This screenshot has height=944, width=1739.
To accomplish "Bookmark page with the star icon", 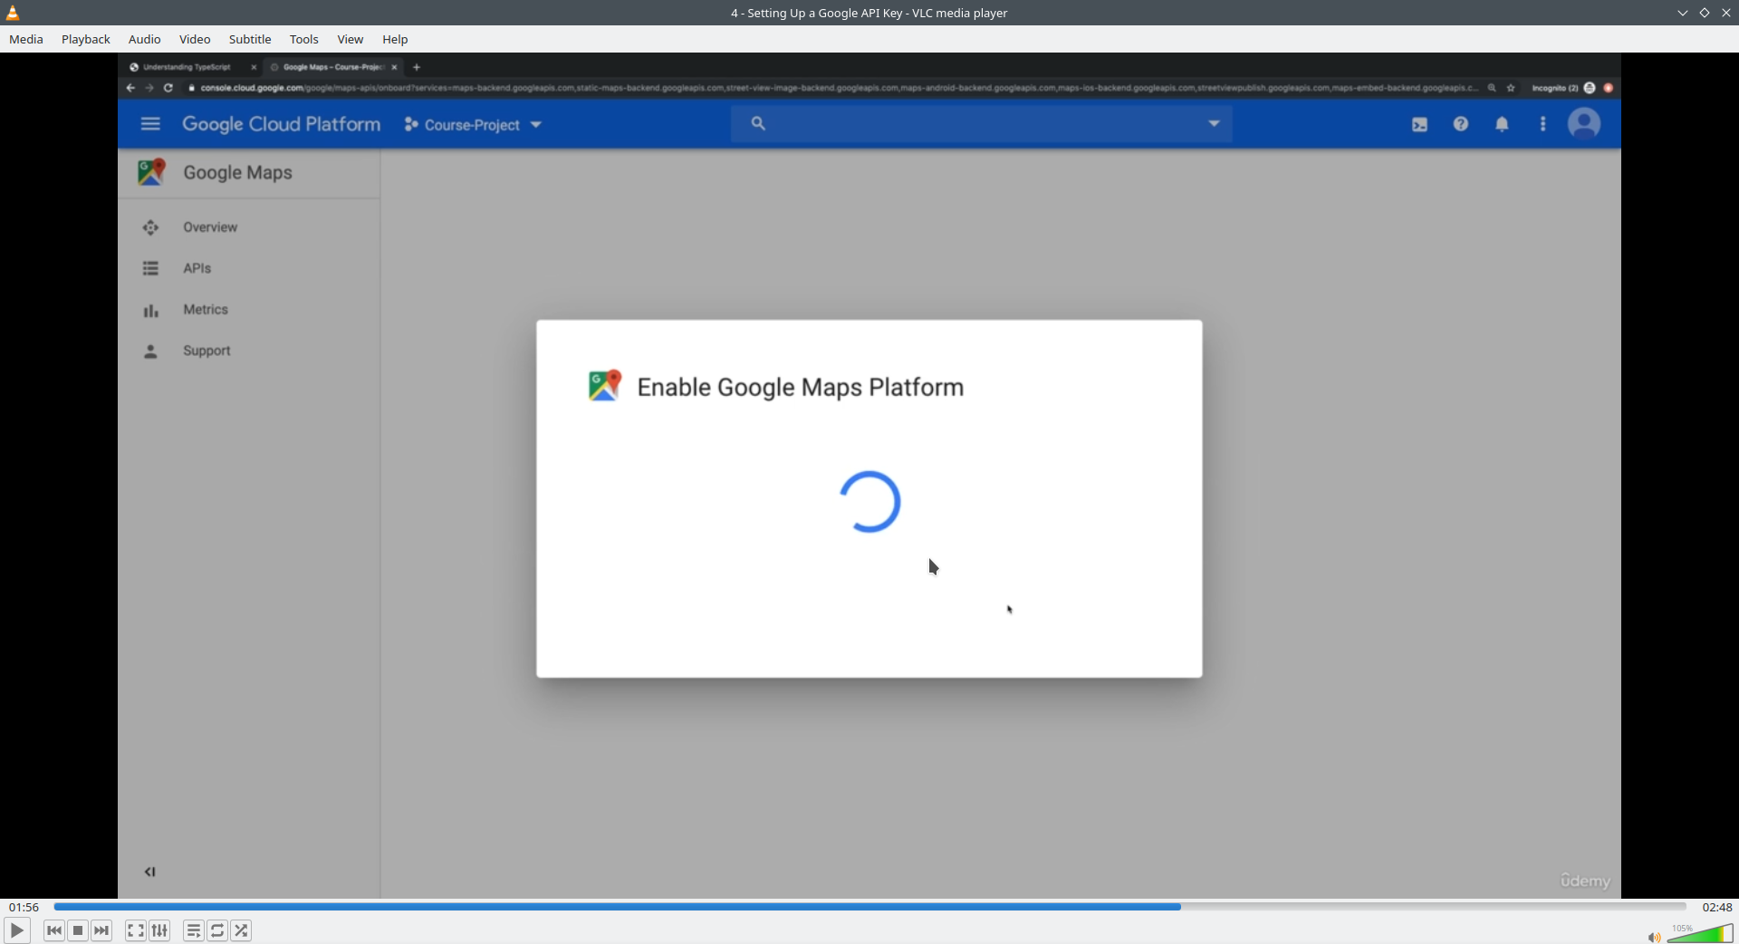I will point(1511,88).
